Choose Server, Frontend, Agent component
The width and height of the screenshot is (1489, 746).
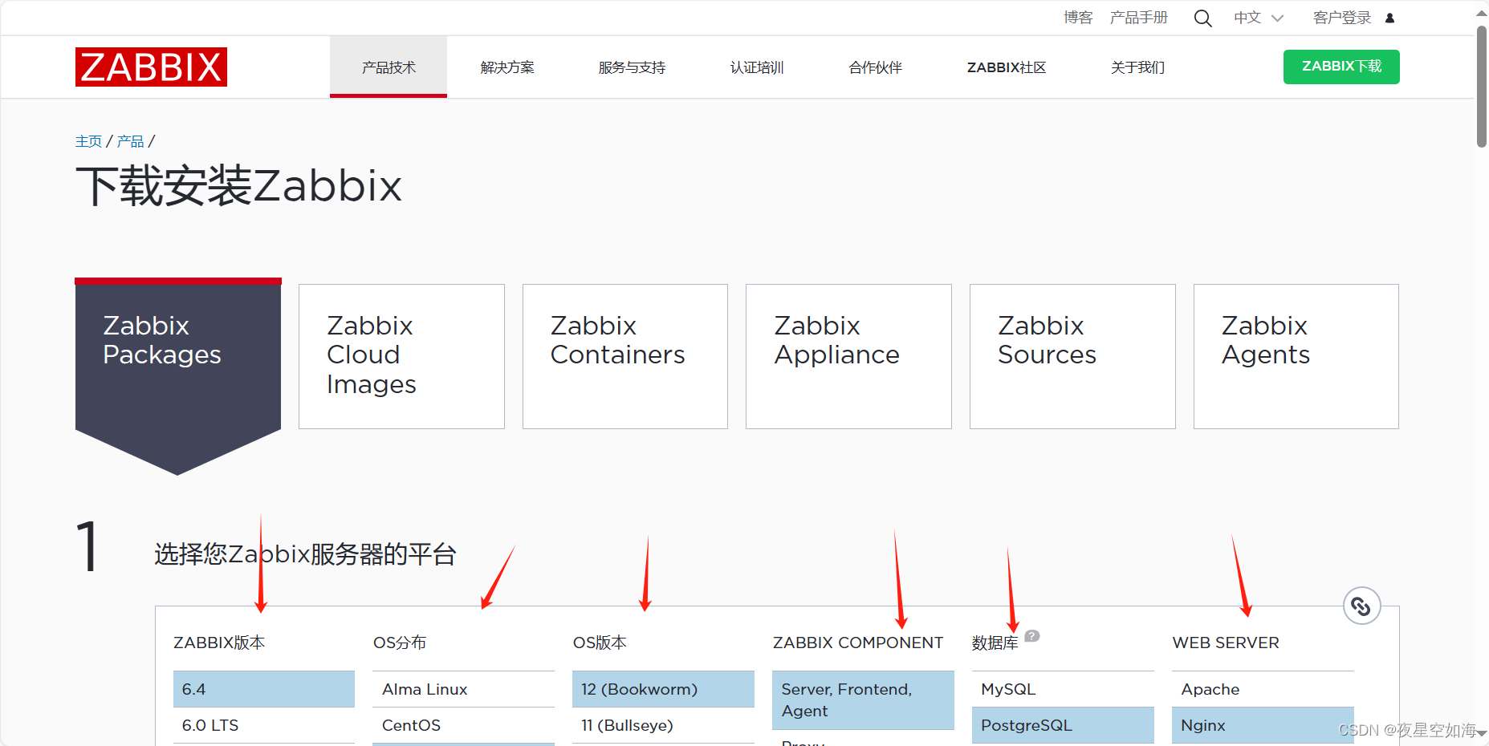click(863, 700)
